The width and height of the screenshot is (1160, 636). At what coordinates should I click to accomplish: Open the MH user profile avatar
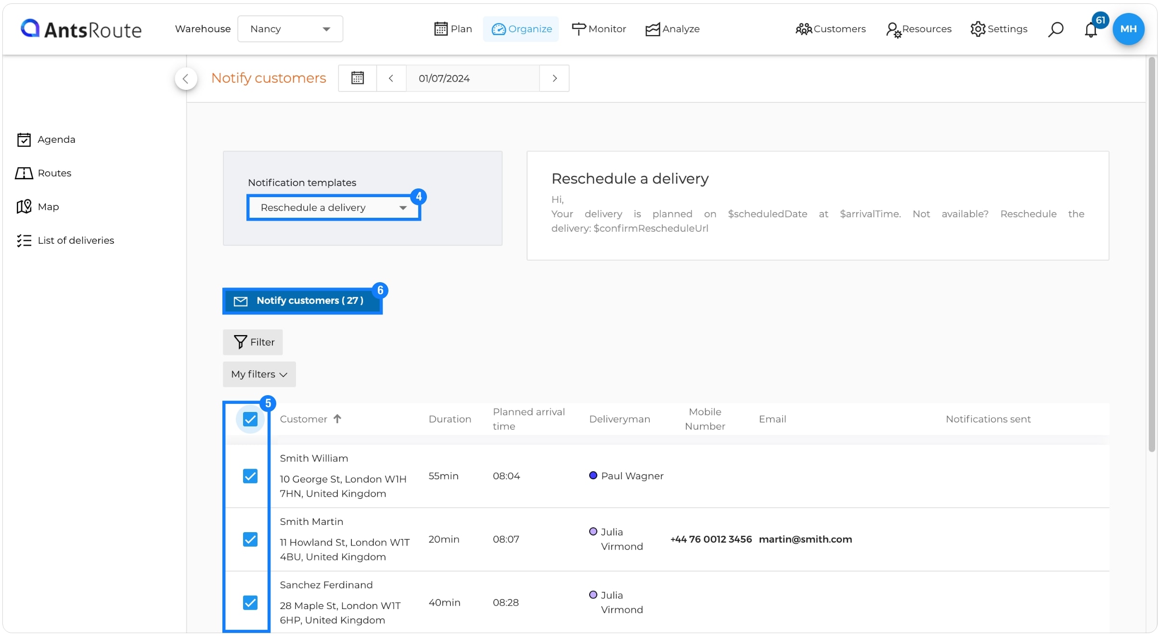(1128, 29)
